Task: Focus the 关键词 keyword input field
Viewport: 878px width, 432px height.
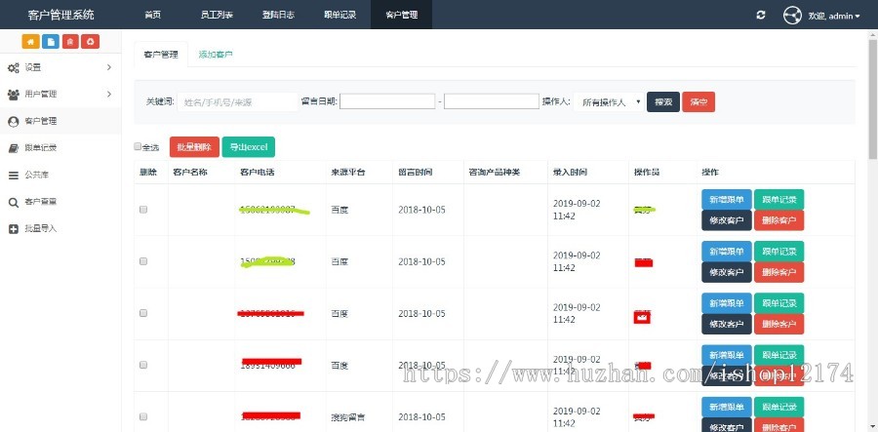Action: point(237,101)
